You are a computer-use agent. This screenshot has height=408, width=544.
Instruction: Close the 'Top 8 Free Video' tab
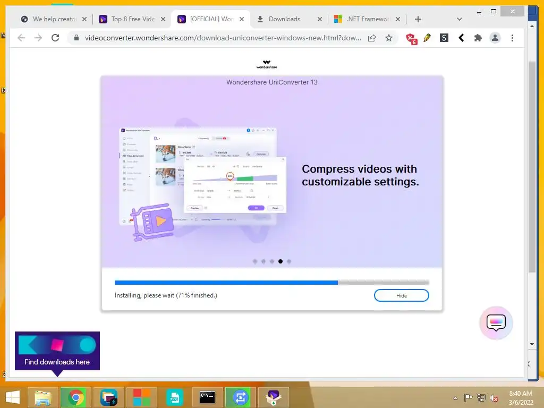(x=163, y=19)
